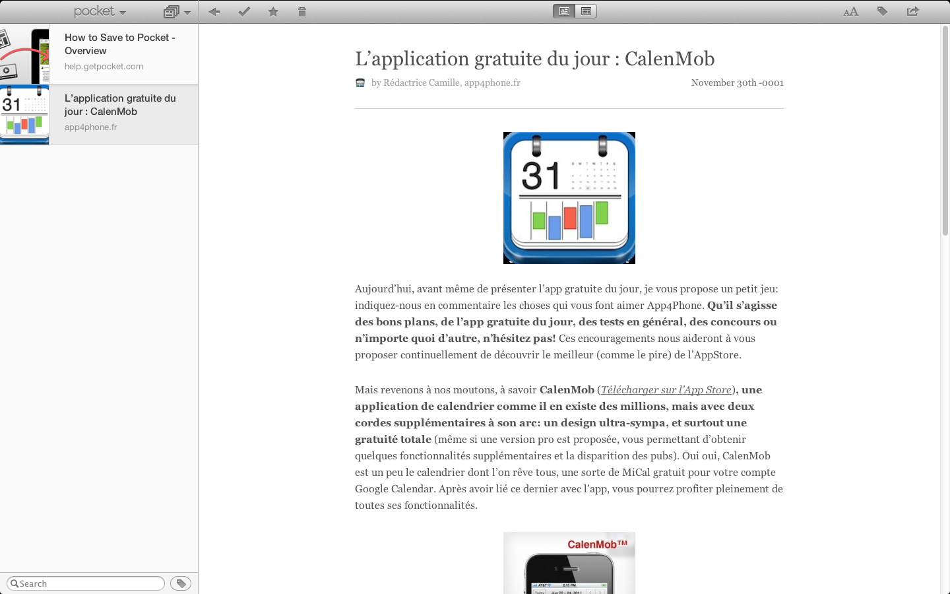Open text size and font settings
This screenshot has width=950, height=594.
(850, 12)
